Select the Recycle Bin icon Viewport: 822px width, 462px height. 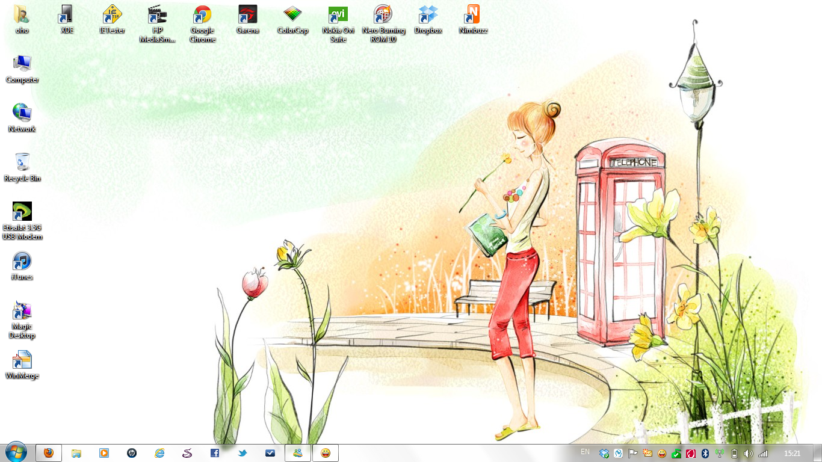pos(22,163)
